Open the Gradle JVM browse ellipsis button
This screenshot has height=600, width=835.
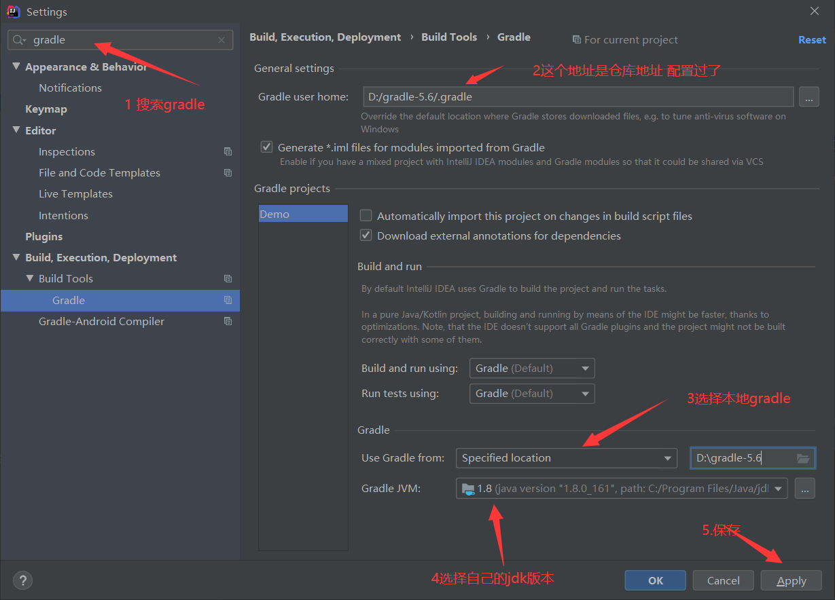(x=804, y=489)
